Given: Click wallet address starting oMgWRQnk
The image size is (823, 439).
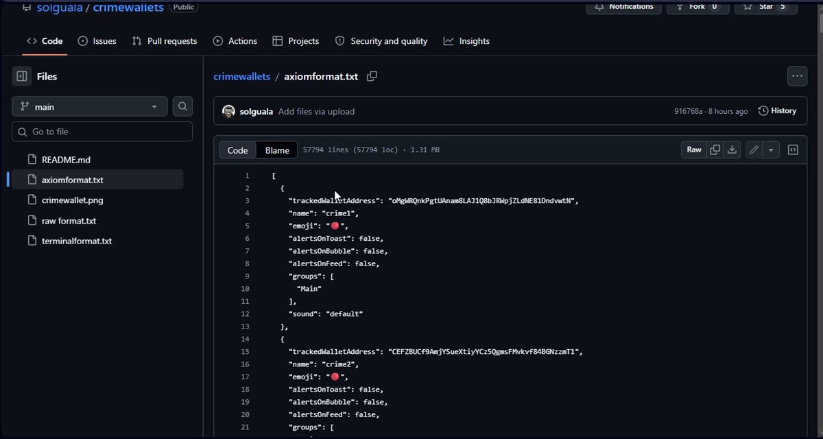Looking at the screenshot, I should click(x=481, y=201).
